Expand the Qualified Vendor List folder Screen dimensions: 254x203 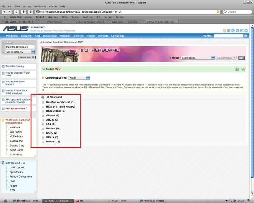tap(43, 102)
